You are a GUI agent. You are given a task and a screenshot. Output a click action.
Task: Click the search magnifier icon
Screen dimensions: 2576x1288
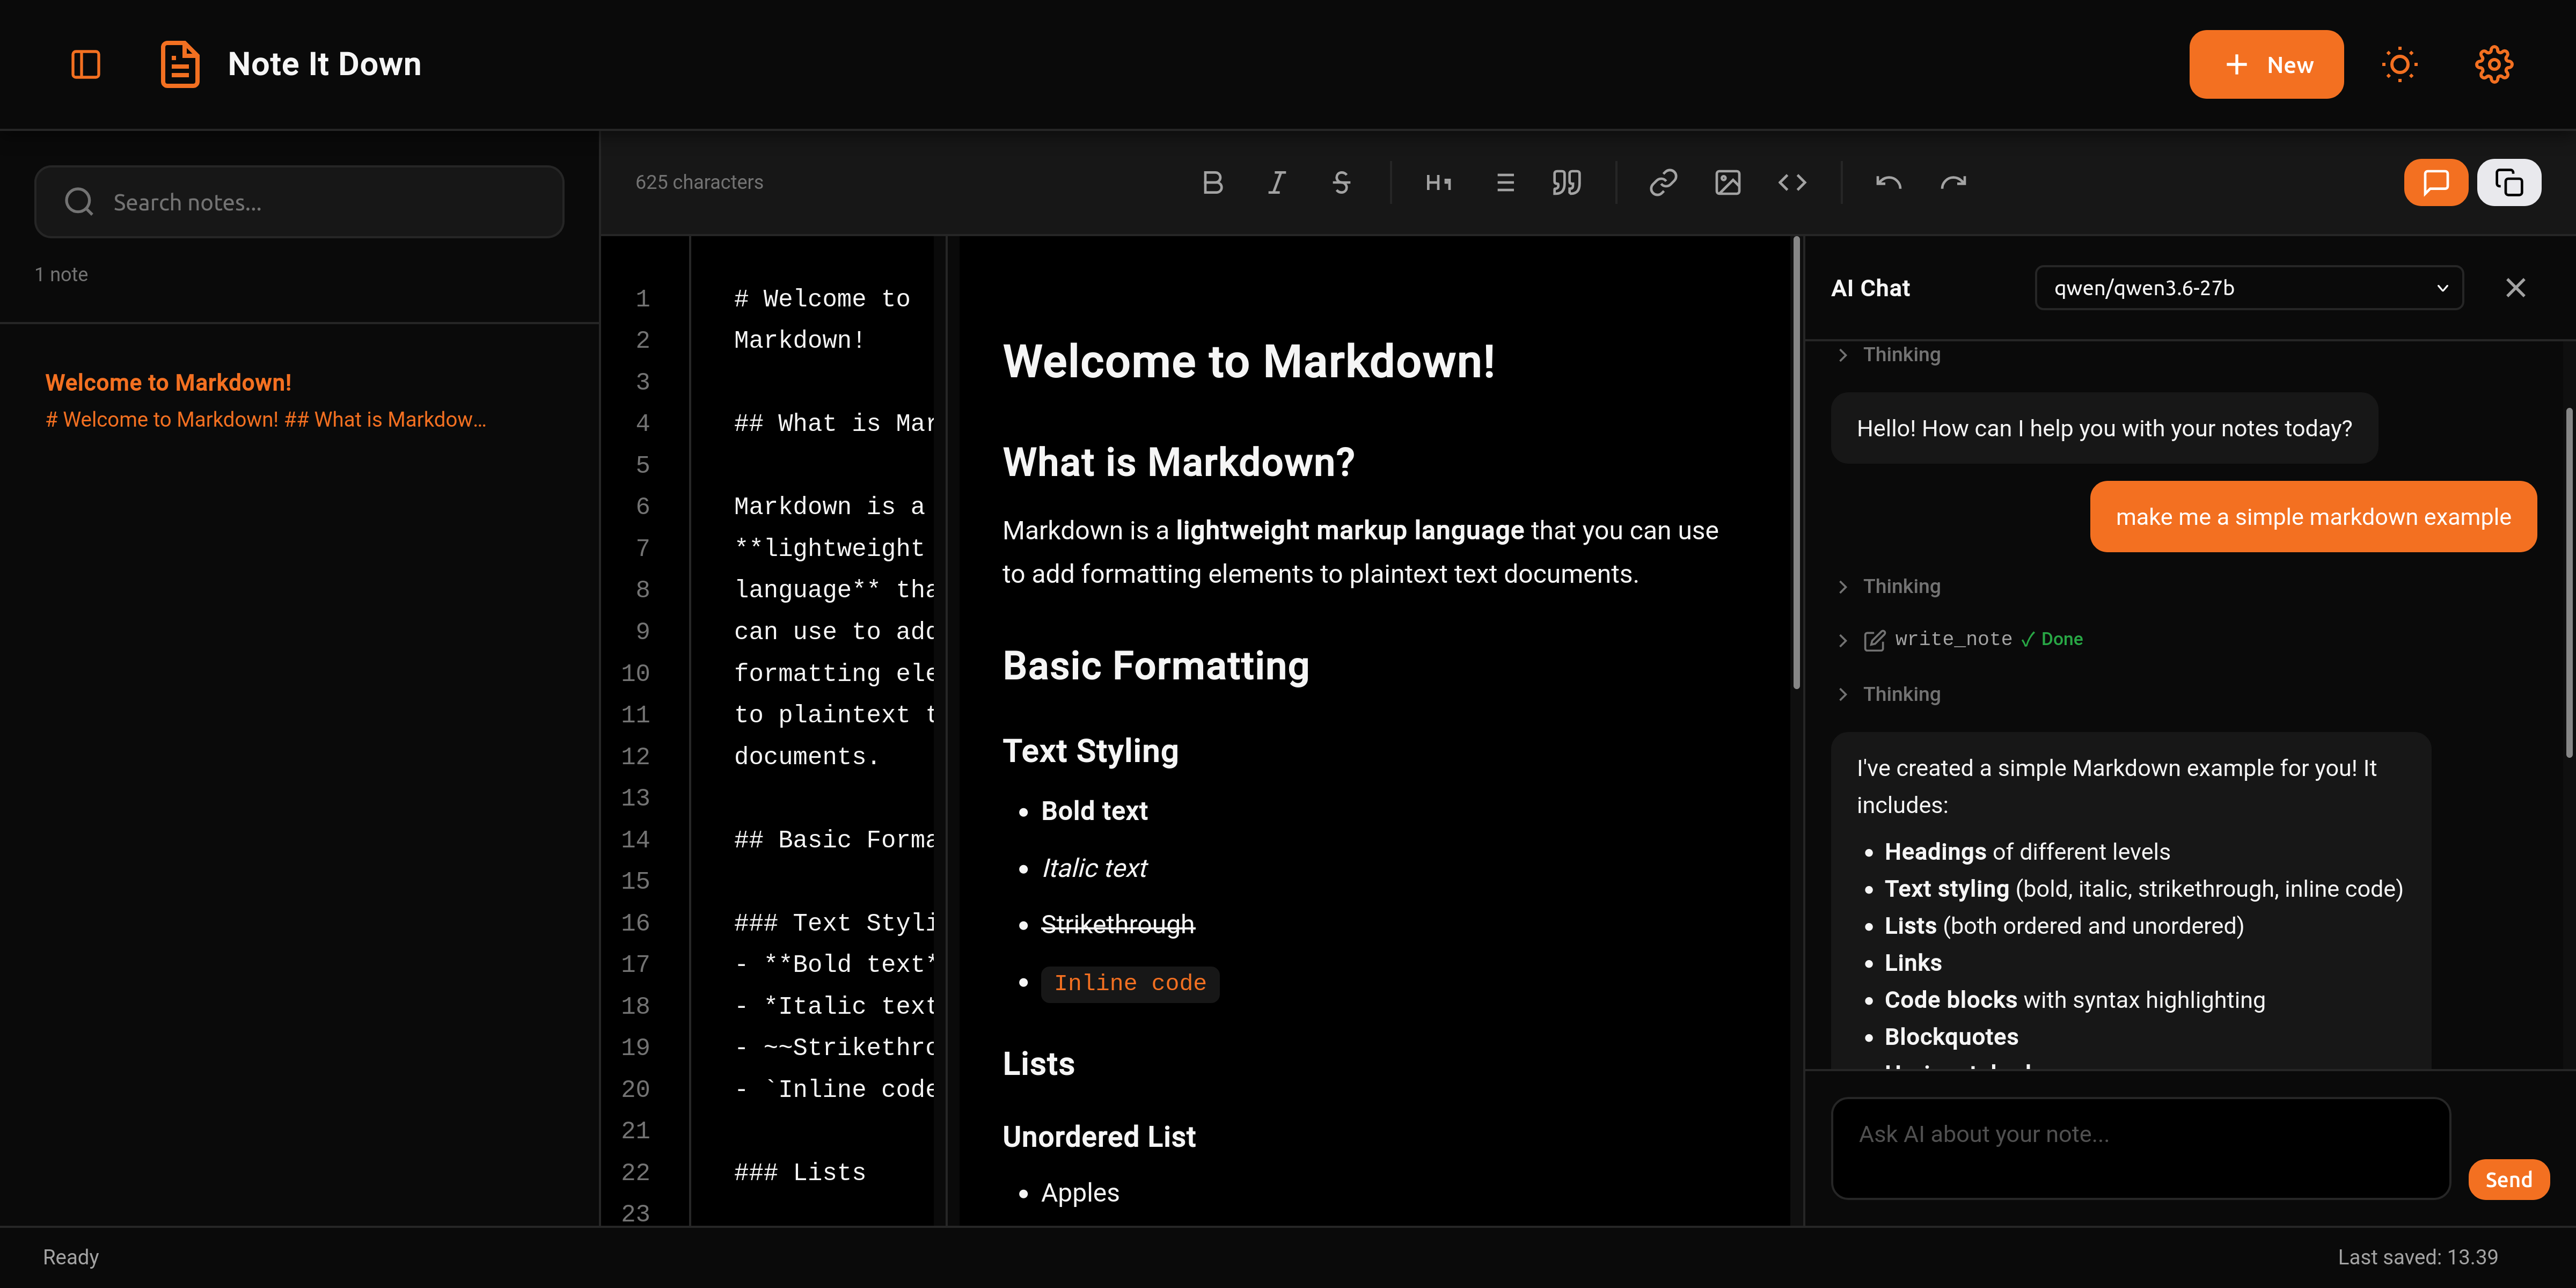79,202
